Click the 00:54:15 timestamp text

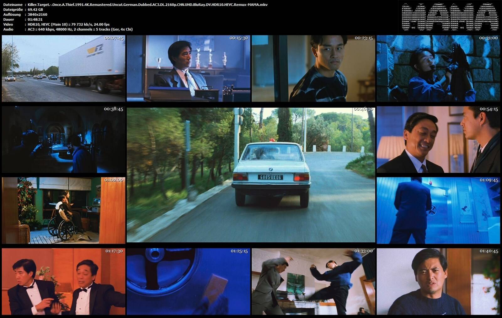[489, 109]
